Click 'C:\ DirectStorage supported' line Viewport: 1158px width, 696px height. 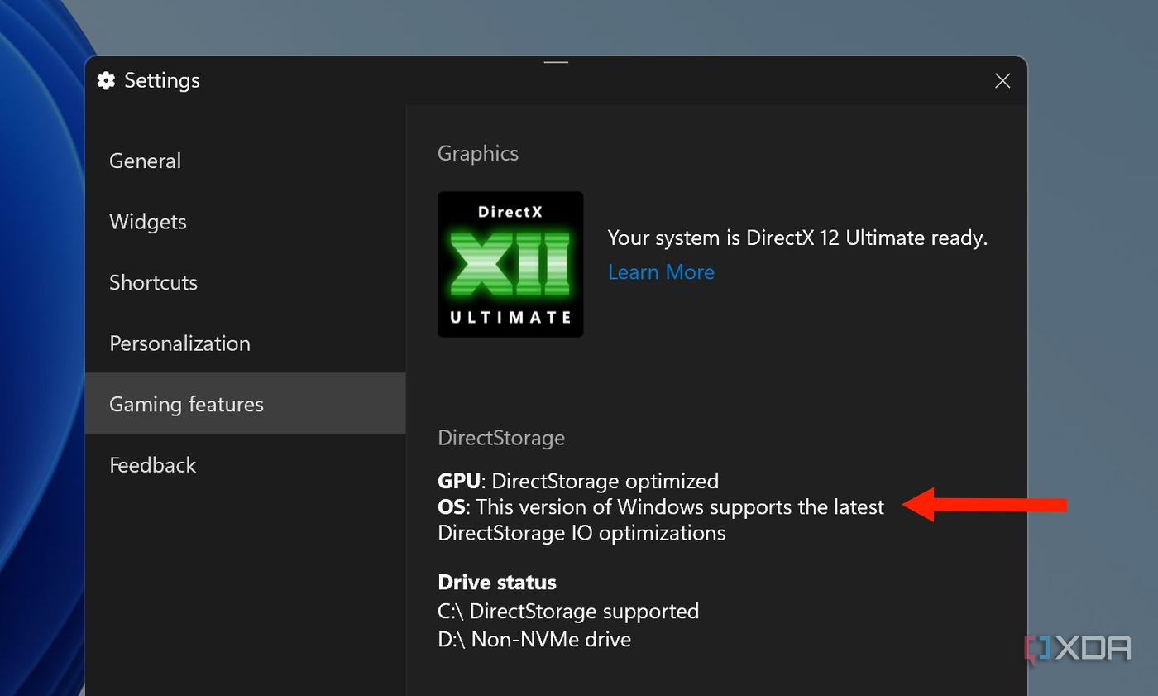pos(568,611)
